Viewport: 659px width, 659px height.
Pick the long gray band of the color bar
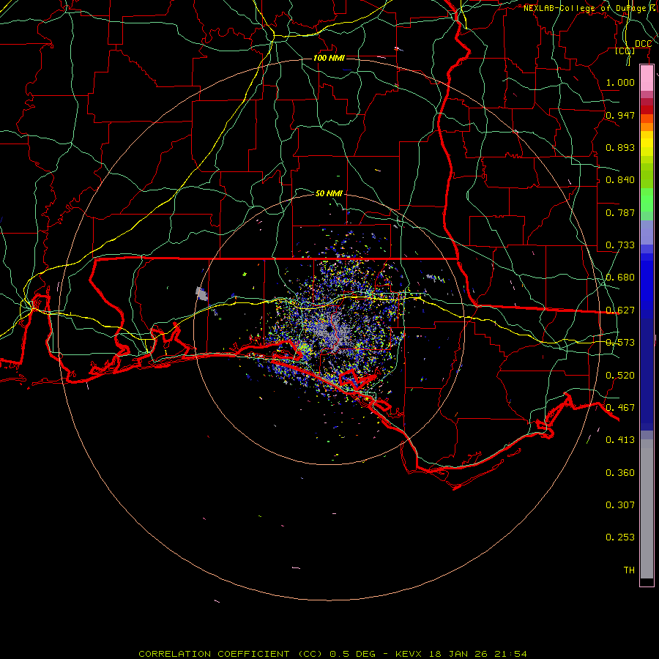[647, 509]
